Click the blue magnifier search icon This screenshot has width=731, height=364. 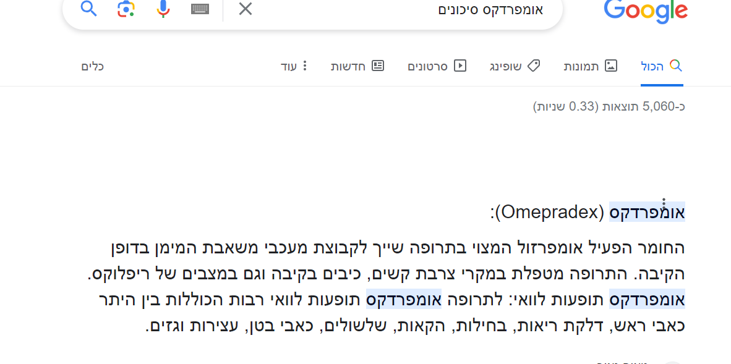pos(89,9)
